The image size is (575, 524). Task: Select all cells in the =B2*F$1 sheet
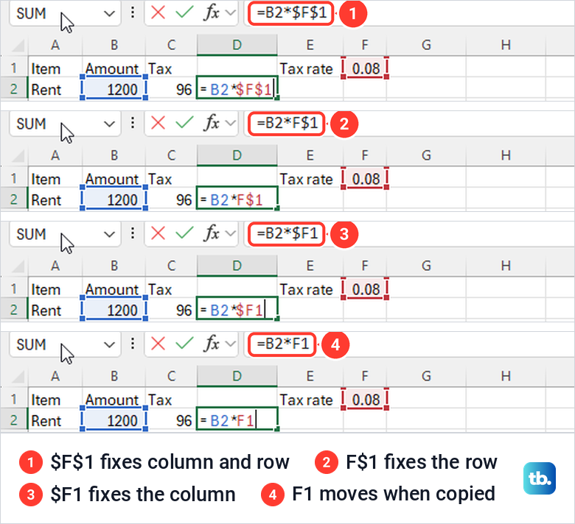[x=18, y=155]
